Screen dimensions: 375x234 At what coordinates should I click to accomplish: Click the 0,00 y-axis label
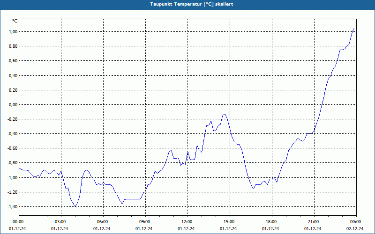coord(14,105)
